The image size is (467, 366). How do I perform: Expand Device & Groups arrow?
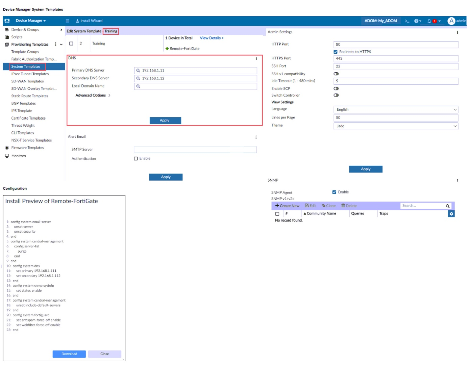click(61, 30)
